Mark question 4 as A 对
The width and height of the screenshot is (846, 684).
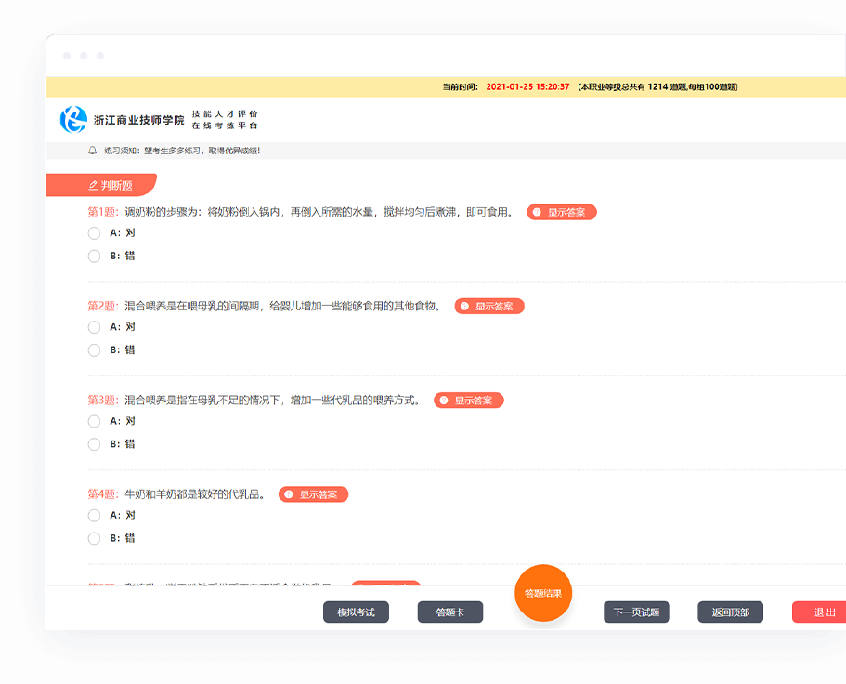pyautogui.click(x=94, y=515)
